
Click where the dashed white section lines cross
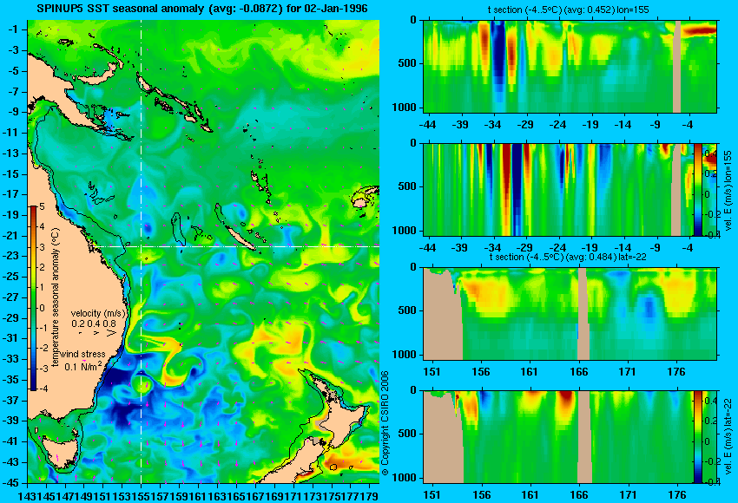click(142, 246)
